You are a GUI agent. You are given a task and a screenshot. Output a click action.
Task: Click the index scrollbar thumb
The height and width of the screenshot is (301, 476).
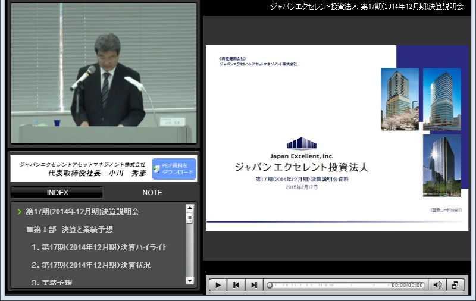[x=190, y=218]
